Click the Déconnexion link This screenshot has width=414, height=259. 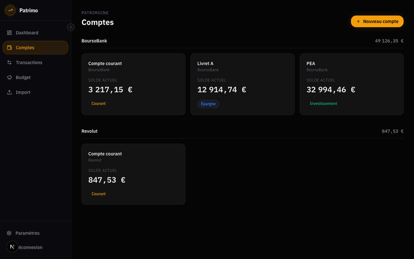click(31, 247)
